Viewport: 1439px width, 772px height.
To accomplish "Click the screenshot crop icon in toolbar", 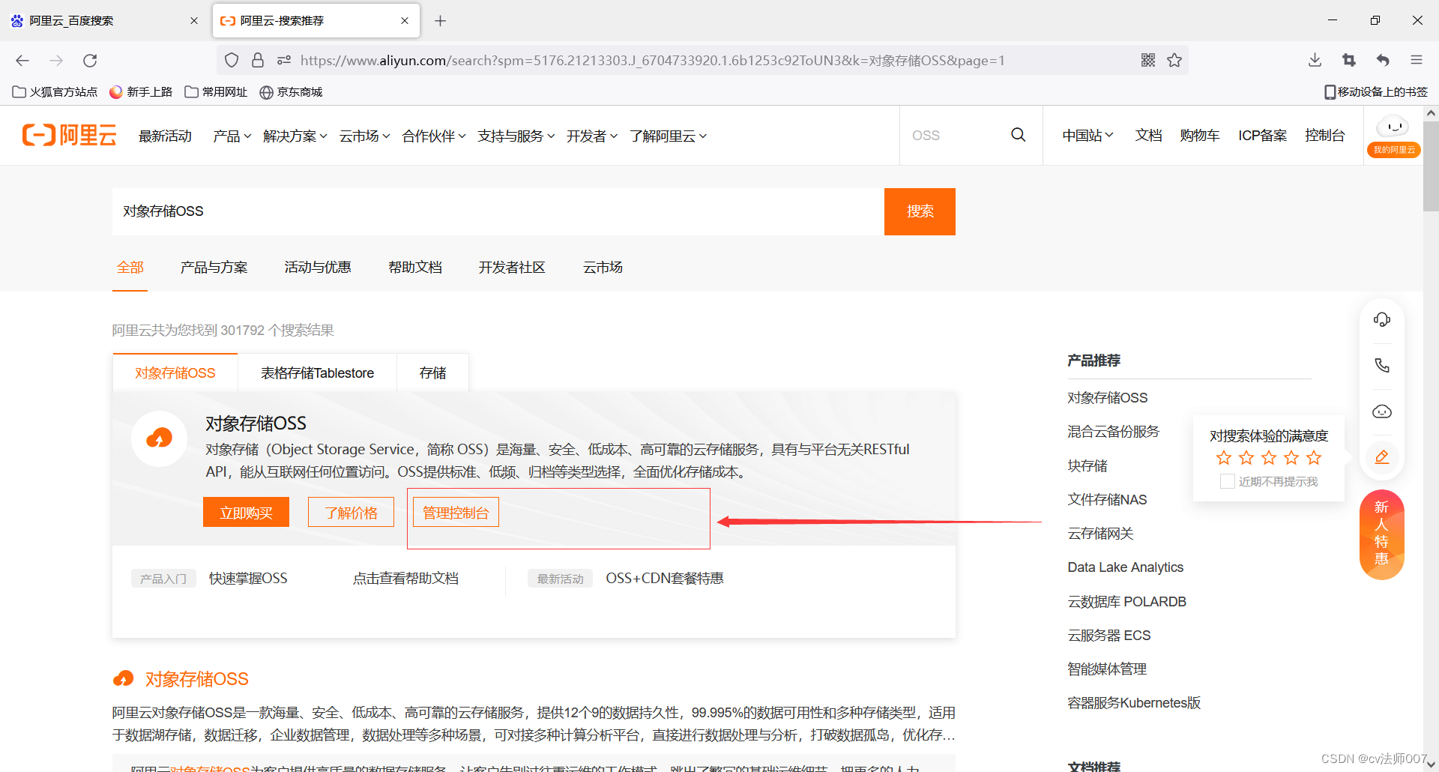I will point(1349,60).
